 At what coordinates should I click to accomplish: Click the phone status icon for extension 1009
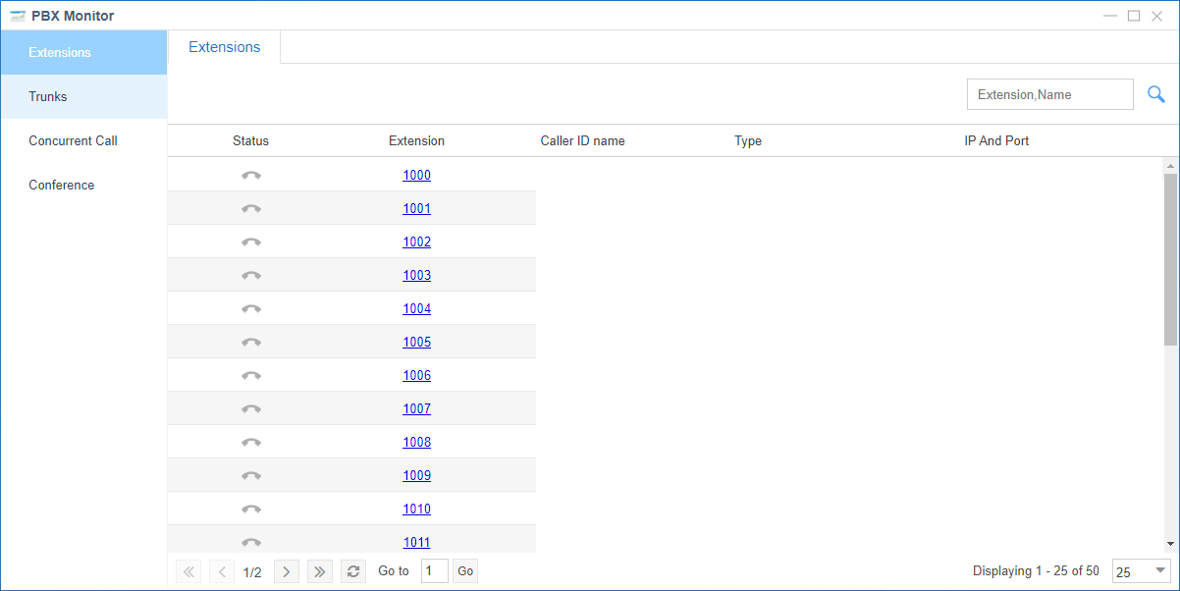(x=251, y=476)
